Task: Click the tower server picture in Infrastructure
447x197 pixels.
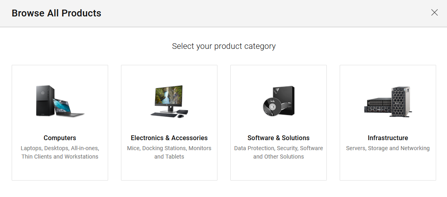Action: [400, 101]
